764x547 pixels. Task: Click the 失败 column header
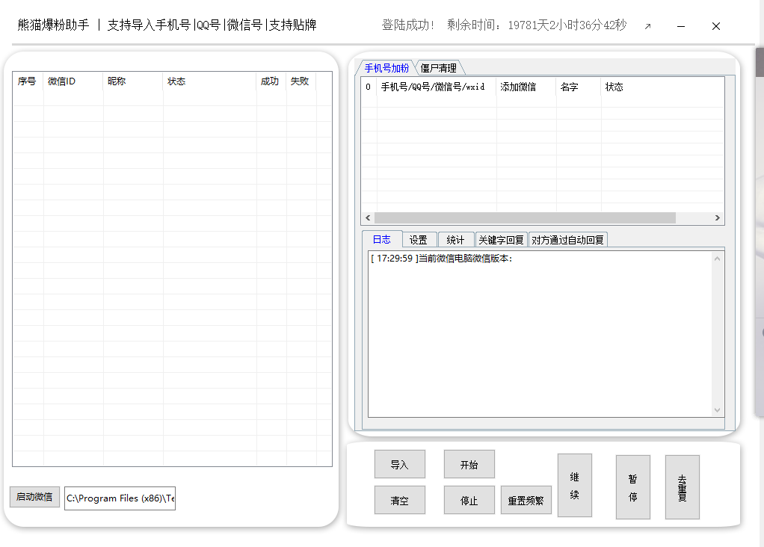point(301,81)
